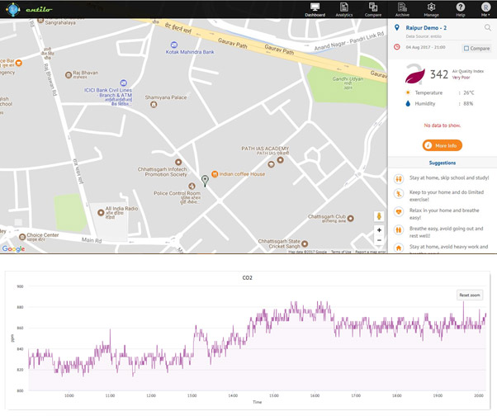
Task: Open the Help page
Action: [460, 10]
